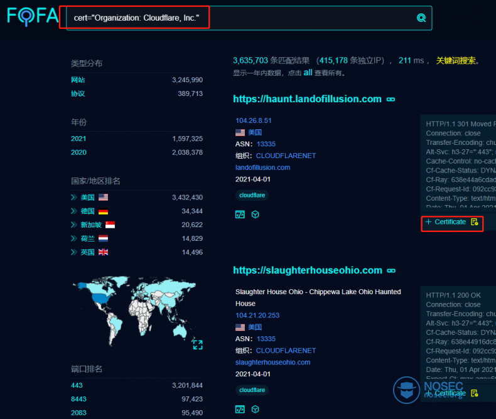Focus the cert query search field
The image size is (496, 419).
pos(249,18)
